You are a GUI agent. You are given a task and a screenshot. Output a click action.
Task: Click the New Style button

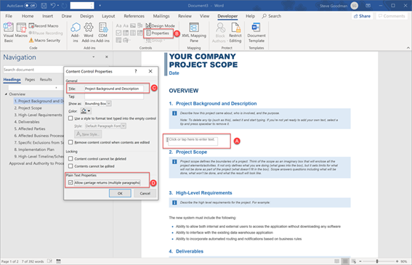coord(88,134)
